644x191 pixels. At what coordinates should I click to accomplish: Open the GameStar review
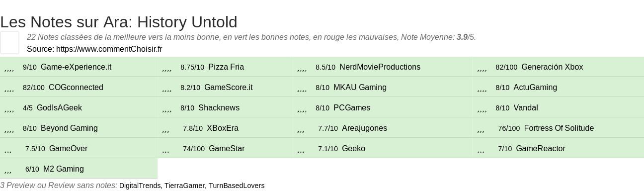click(227, 149)
